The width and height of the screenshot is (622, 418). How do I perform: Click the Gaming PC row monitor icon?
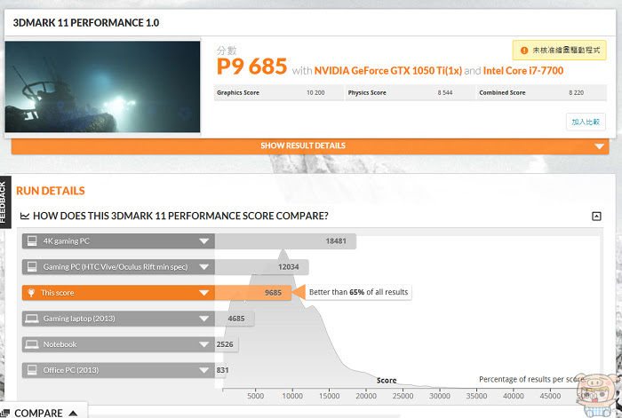point(32,266)
